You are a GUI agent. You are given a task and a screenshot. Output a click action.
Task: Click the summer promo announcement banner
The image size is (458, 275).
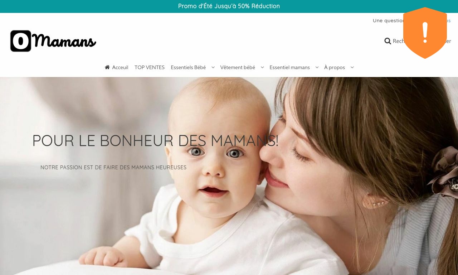click(229, 6)
